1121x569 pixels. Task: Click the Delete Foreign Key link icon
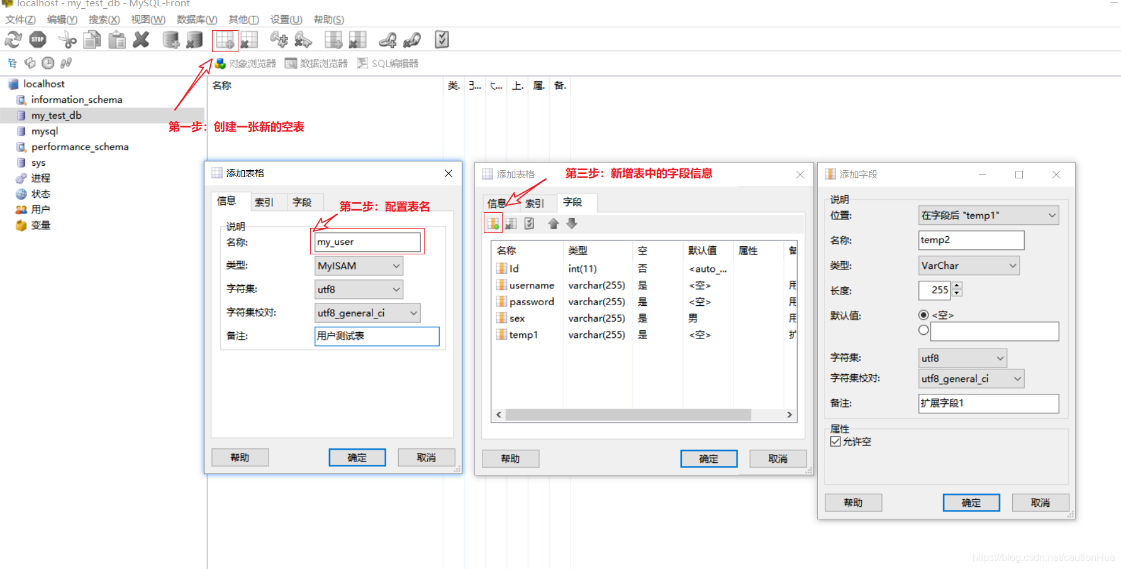point(412,40)
